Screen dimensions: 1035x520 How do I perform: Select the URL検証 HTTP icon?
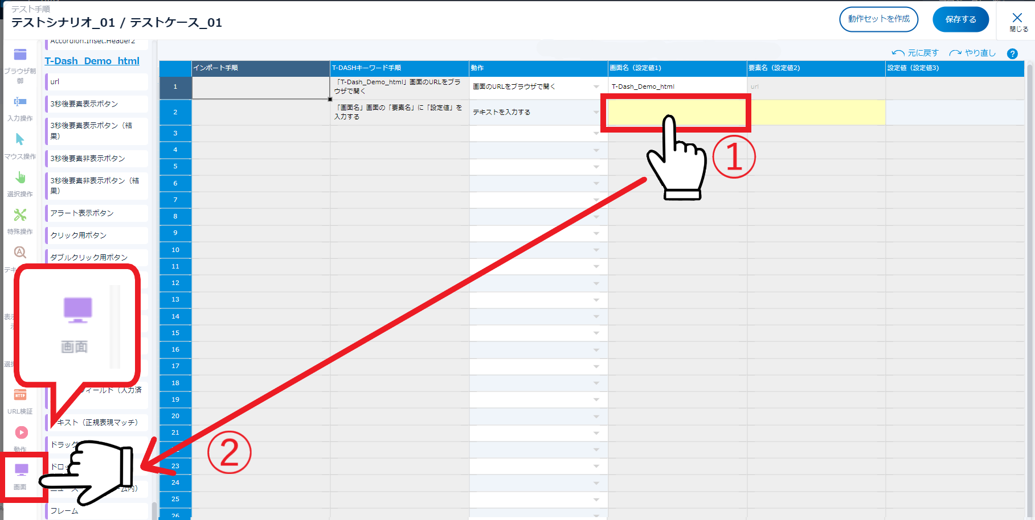(x=20, y=396)
